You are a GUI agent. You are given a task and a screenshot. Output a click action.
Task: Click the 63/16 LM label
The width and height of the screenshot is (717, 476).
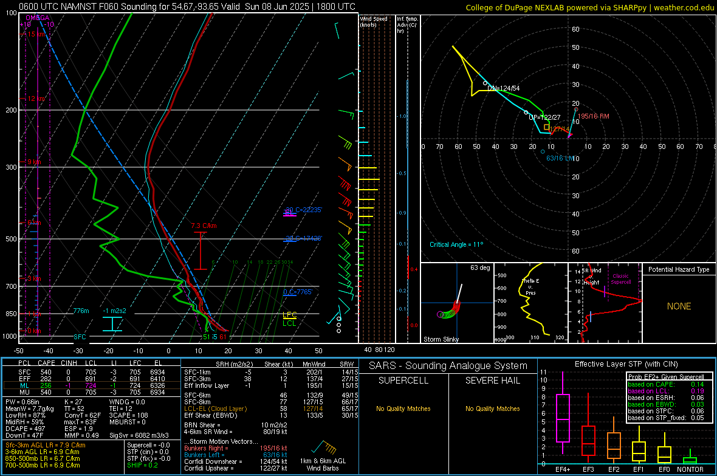pyautogui.click(x=560, y=158)
